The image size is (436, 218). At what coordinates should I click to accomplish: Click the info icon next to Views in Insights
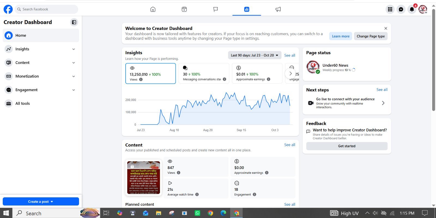141,79
